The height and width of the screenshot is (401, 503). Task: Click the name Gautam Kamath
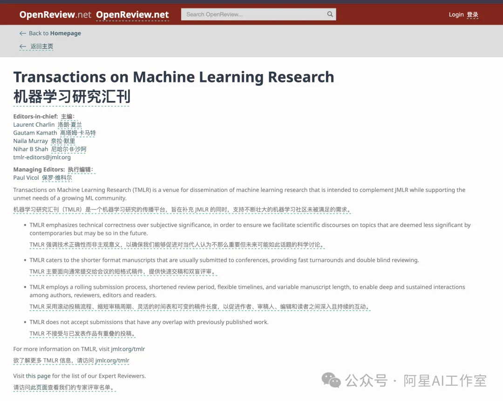[x=35, y=133]
